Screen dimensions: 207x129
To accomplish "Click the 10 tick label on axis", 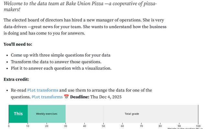I will pos(27,126).
